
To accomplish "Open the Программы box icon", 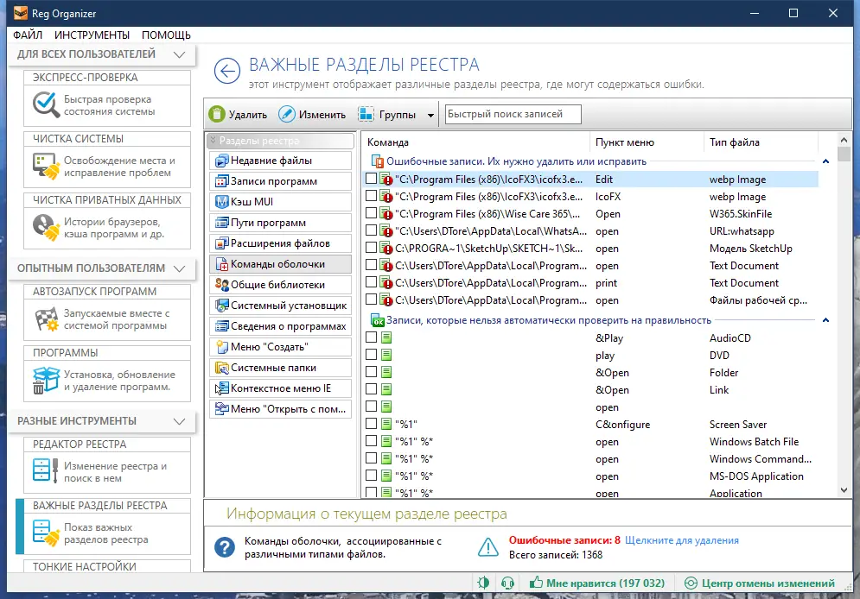I will (46, 380).
